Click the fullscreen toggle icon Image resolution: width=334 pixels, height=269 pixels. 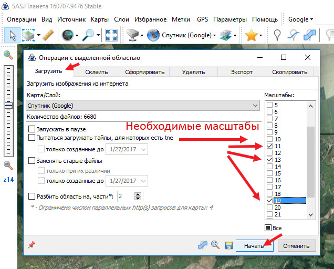(111, 35)
